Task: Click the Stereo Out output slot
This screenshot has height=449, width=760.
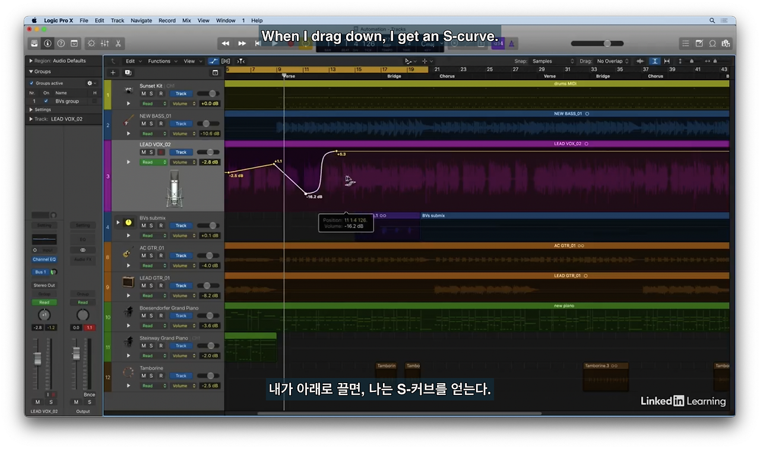Action: click(x=44, y=285)
